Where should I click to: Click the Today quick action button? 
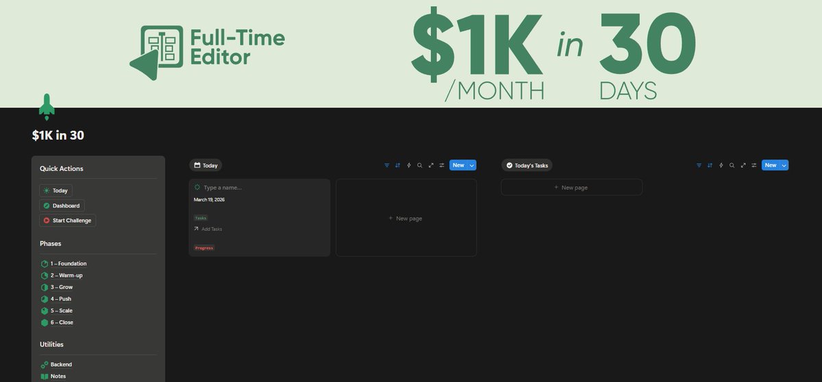[55, 191]
